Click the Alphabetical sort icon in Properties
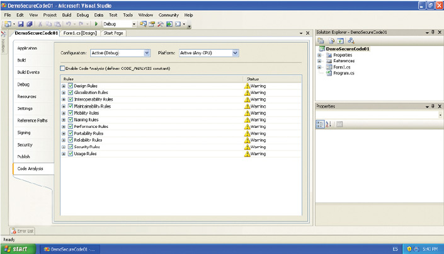 click(328, 124)
